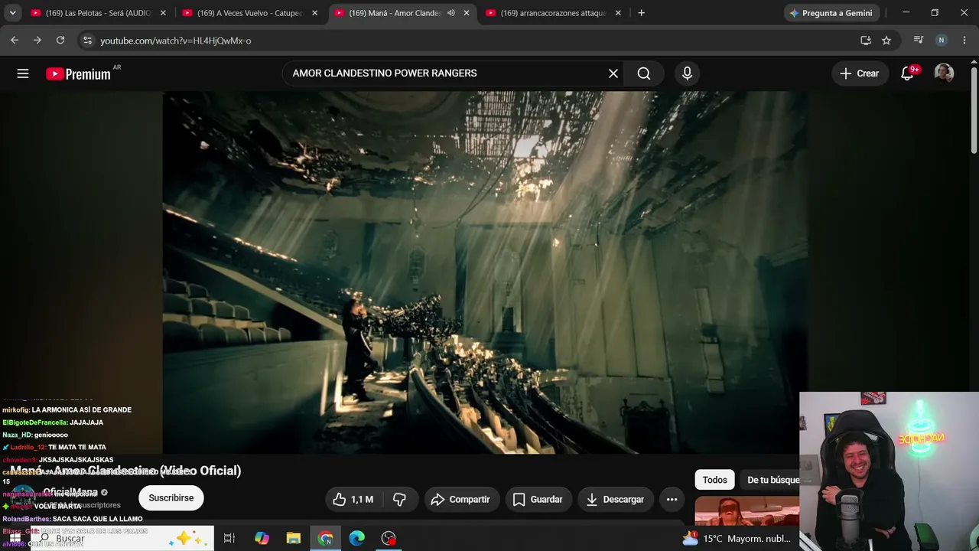
Task: Clear the search text with the X
Action: coord(613,73)
